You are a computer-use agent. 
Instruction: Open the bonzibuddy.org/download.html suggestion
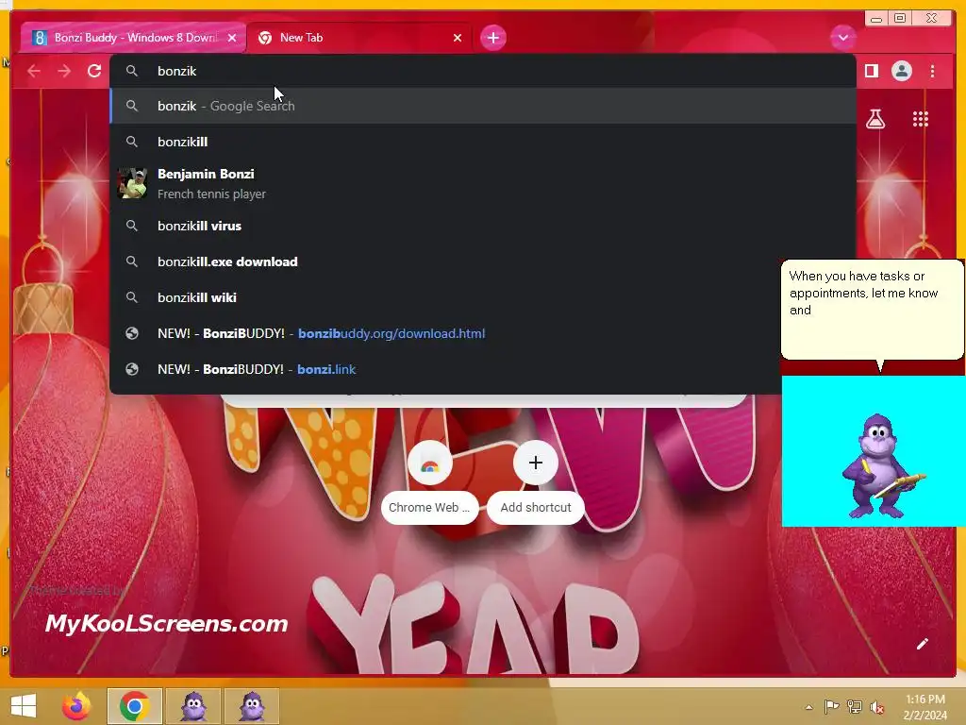coord(445,333)
